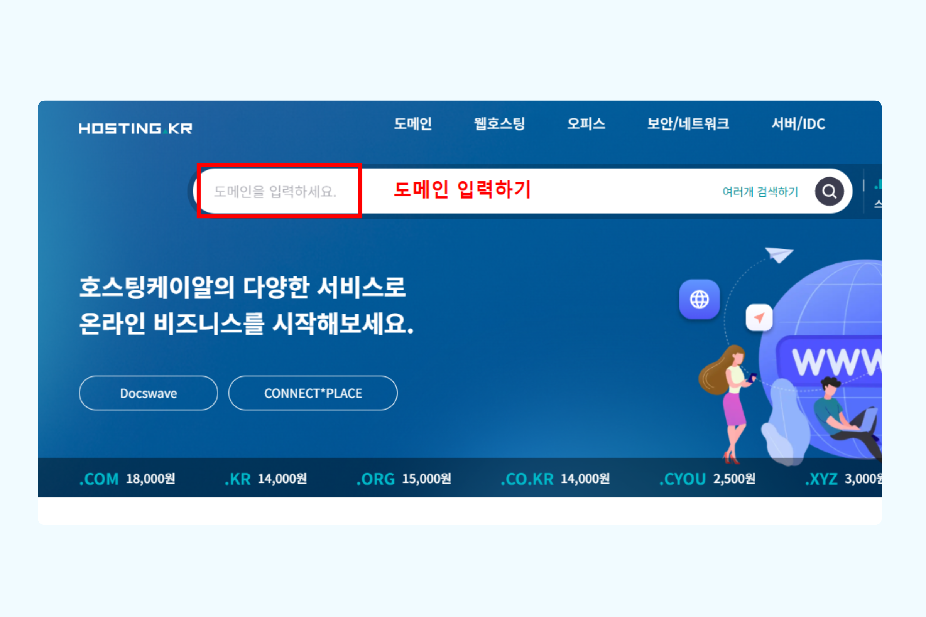Open the 도메인 menu

[x=412, y=123]
